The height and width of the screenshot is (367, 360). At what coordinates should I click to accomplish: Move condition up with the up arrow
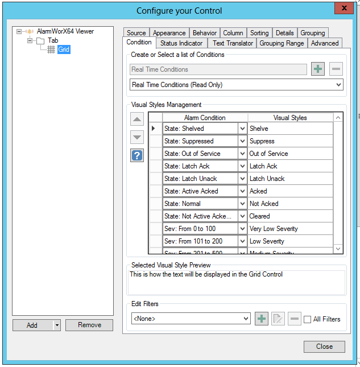point(137,119)
